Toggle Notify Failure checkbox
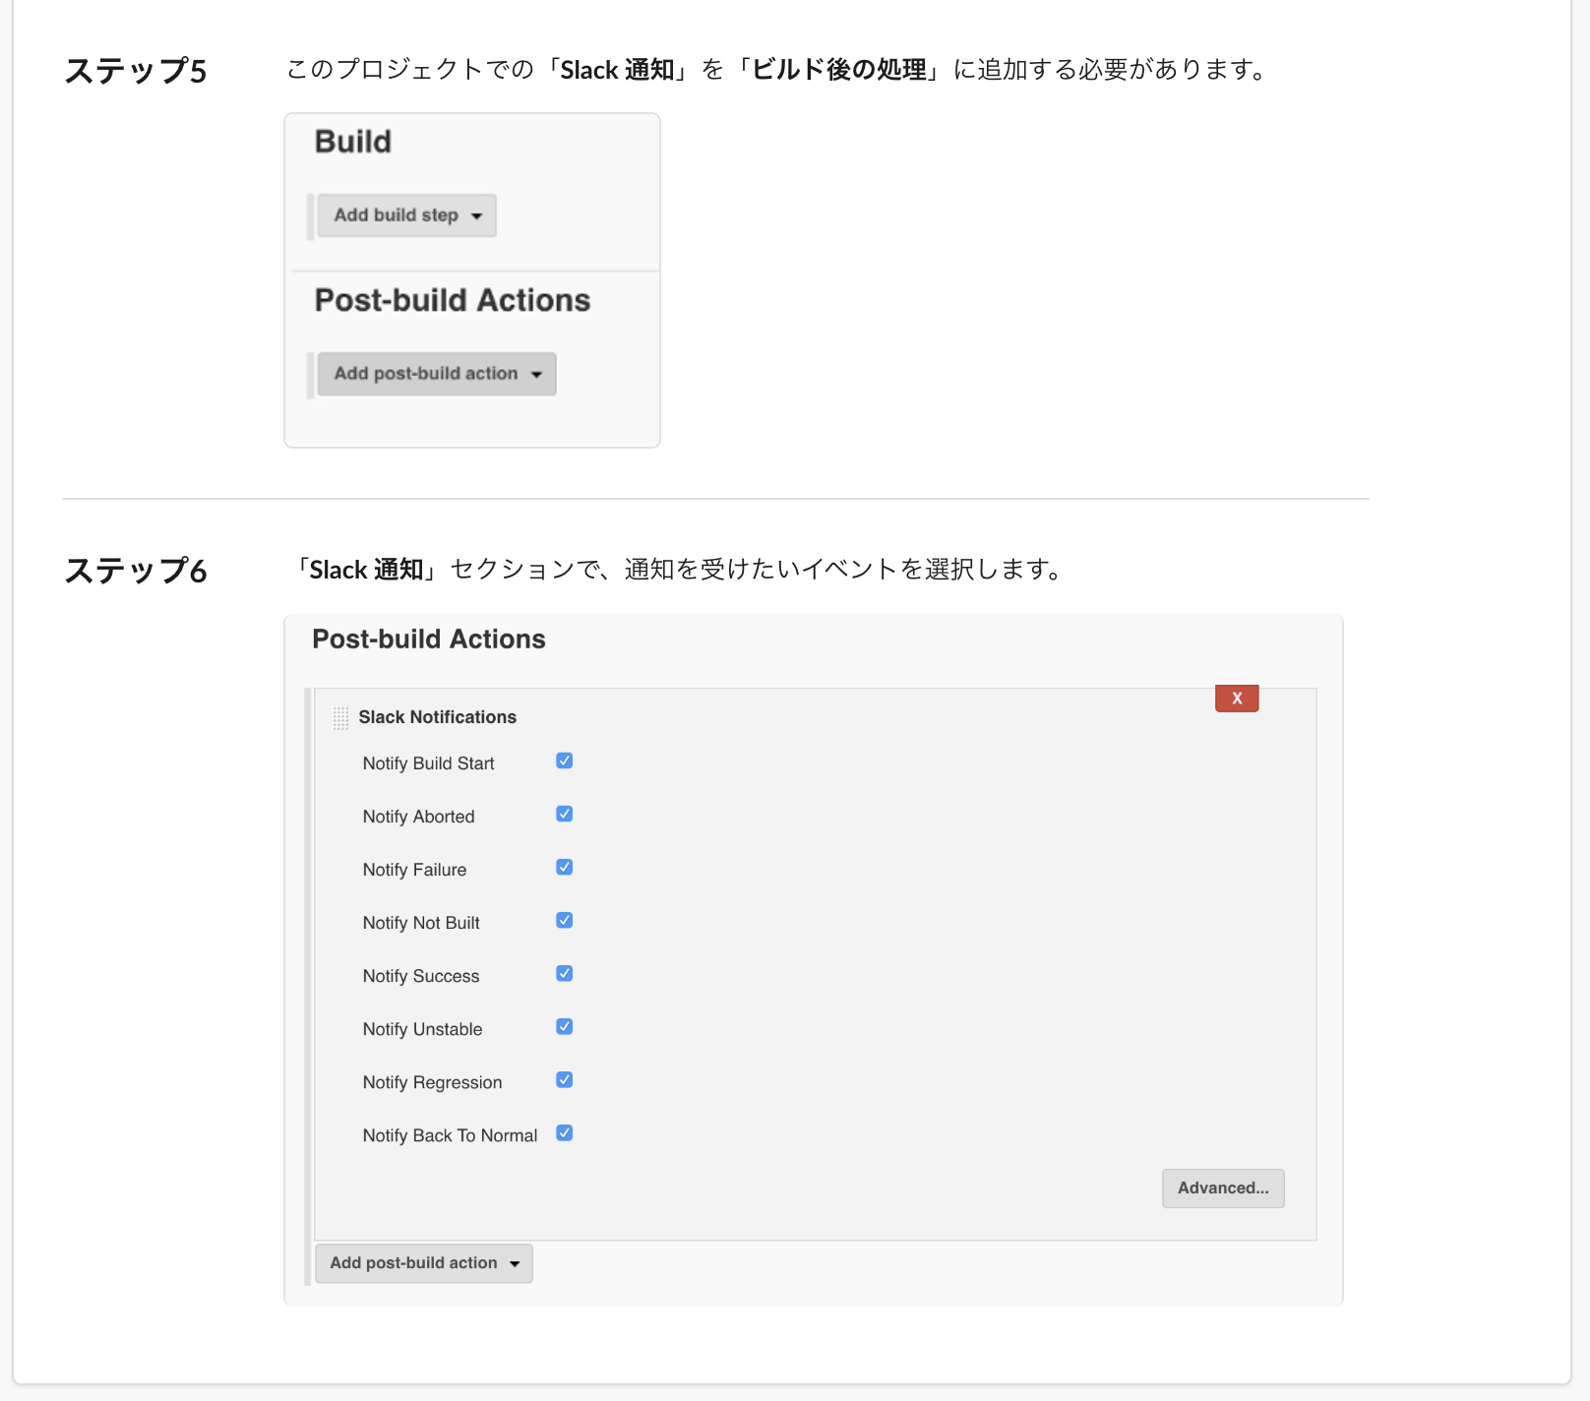 point(565,867)
